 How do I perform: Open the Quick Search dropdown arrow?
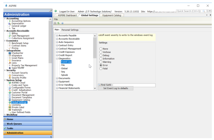[210, 11]
